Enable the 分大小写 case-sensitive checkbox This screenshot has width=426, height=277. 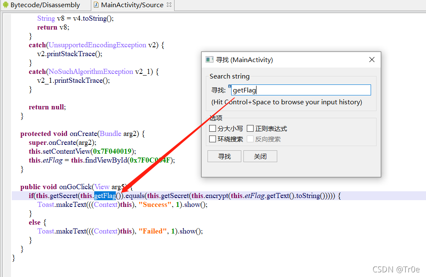pos(213,128)
